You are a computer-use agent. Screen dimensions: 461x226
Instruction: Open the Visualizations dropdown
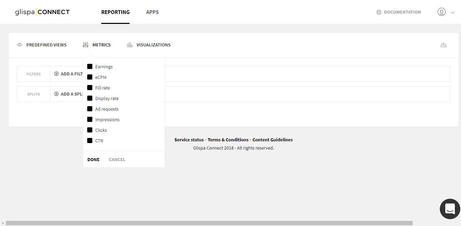click(153, 45)
